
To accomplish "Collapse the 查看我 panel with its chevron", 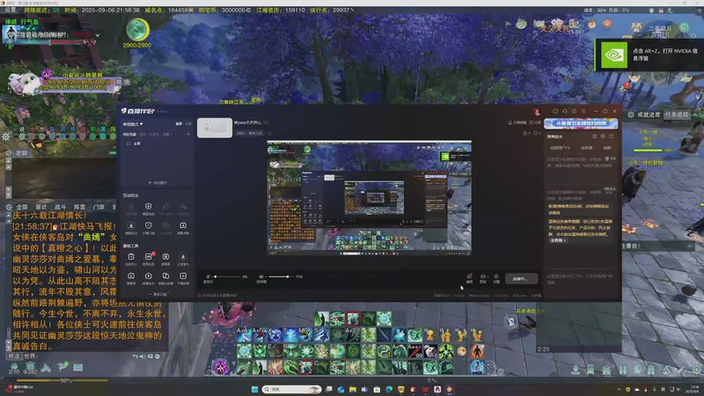I will click(690, 246).
